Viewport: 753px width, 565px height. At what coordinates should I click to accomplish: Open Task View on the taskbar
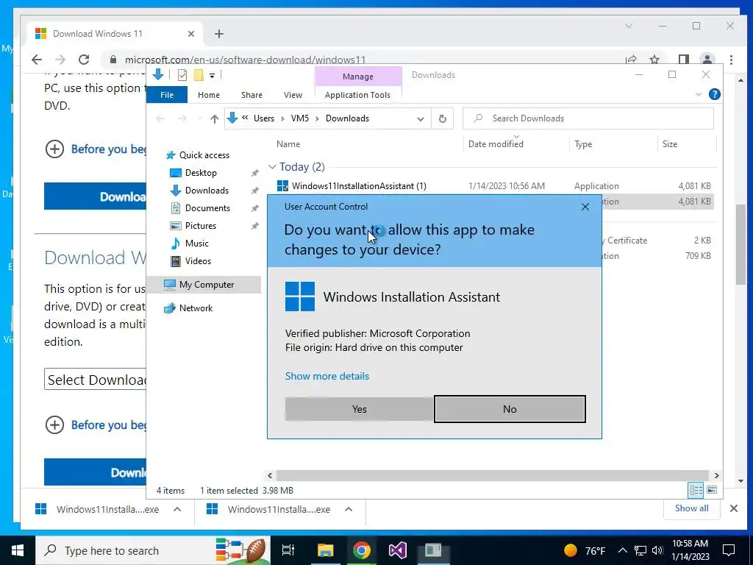(x=288, y=550)
